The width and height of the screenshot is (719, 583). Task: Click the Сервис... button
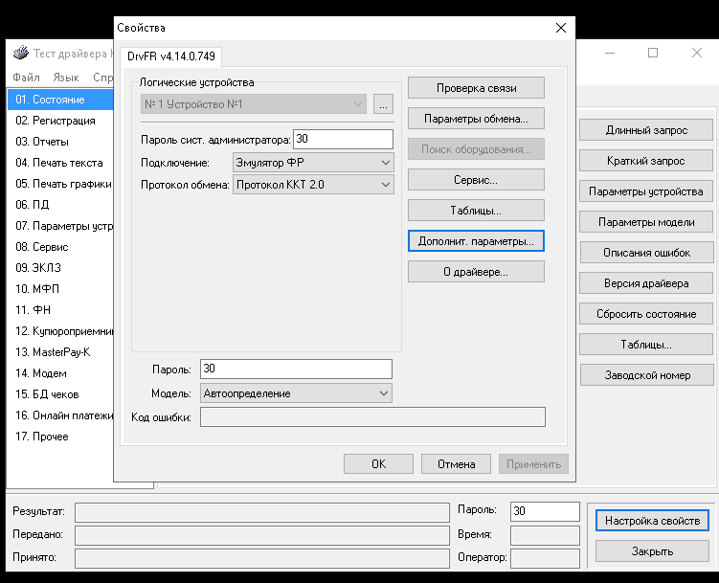476,180
